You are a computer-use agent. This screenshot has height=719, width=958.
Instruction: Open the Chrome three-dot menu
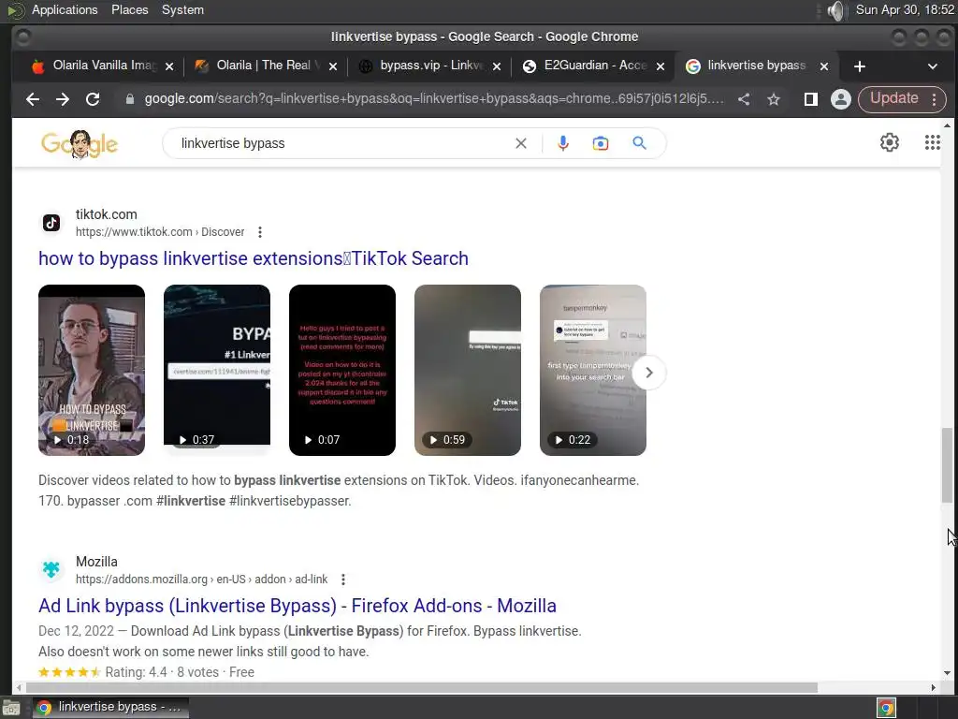point(935,99)
